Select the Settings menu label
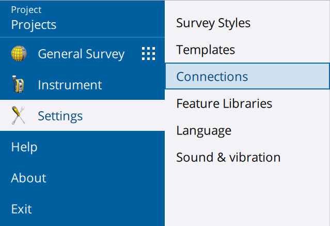 click(x=60, y=116)
